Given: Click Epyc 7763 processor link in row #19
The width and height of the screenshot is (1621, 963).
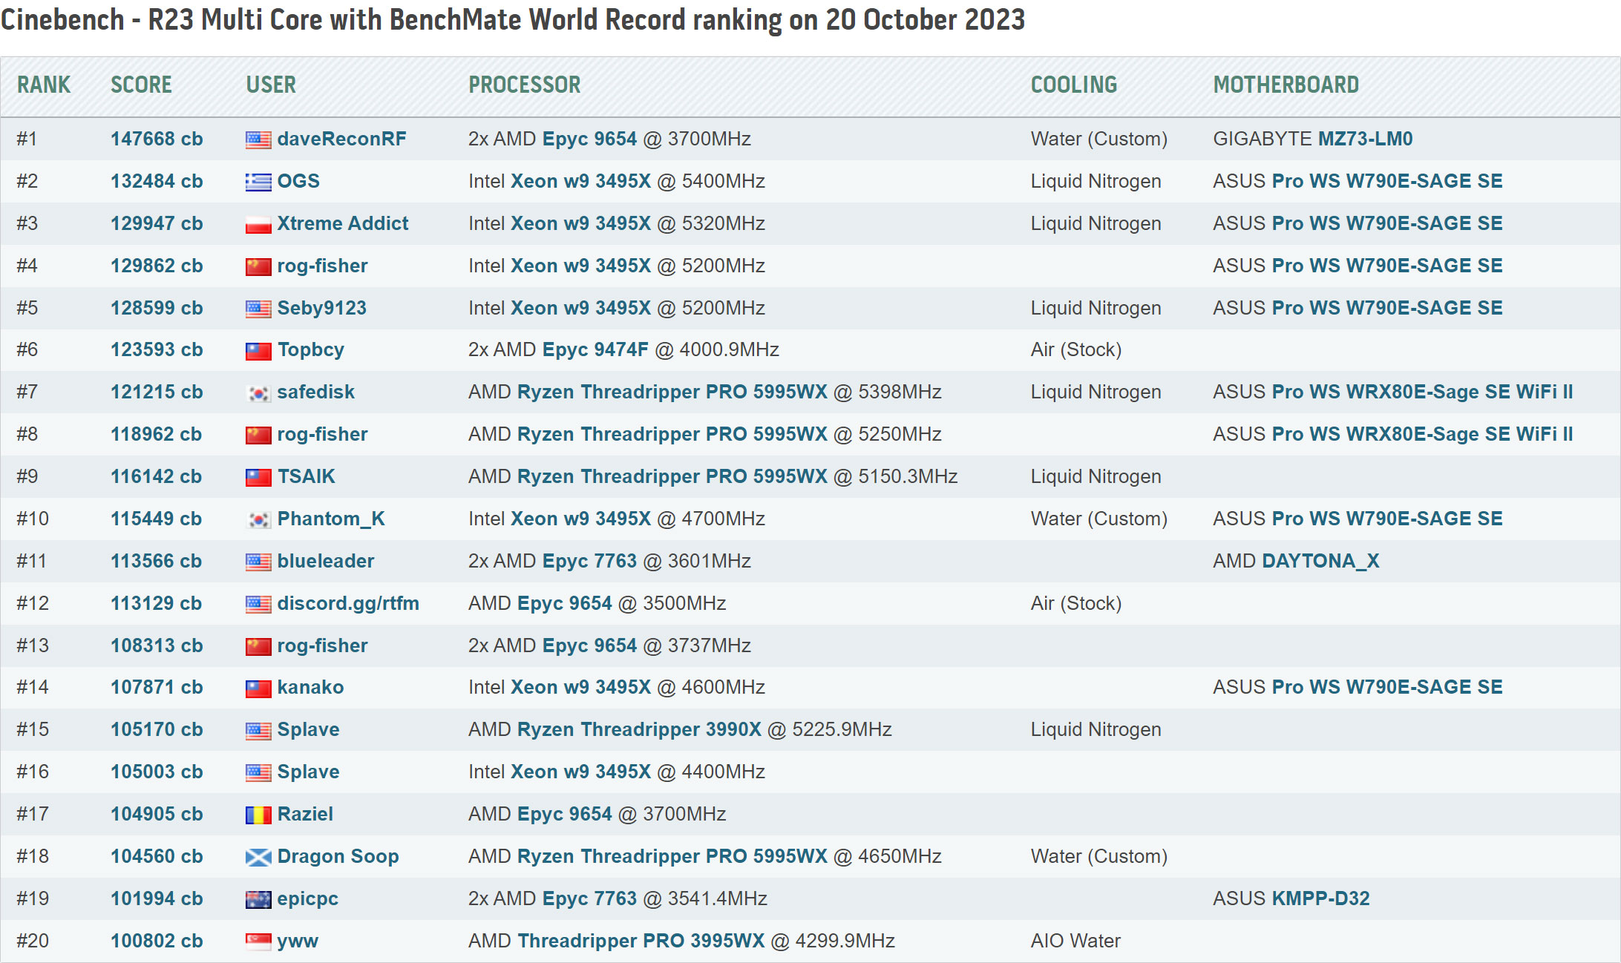Looking at the screenshot, I should pos(589,898).
